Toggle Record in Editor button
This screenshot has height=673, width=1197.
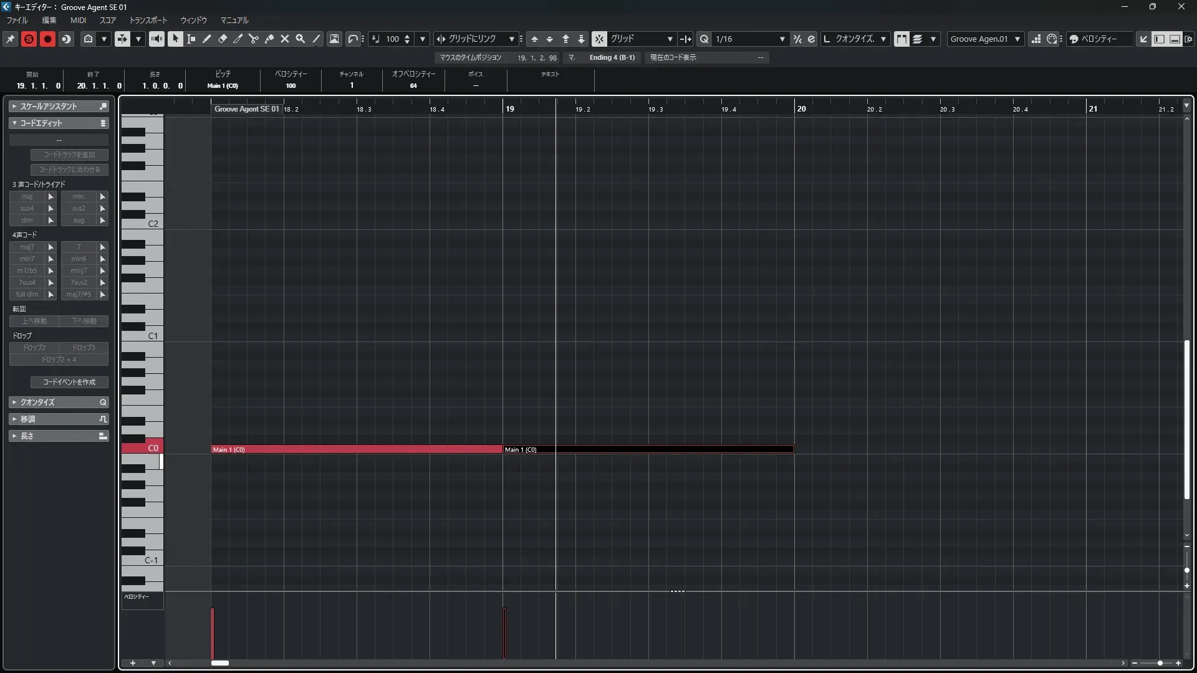(47, 39)
